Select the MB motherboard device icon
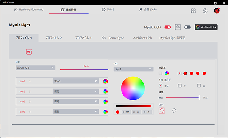 click(x=29, y=52)
